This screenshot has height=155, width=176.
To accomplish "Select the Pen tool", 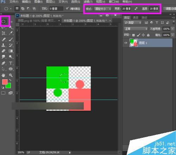I will click(4, 63).
